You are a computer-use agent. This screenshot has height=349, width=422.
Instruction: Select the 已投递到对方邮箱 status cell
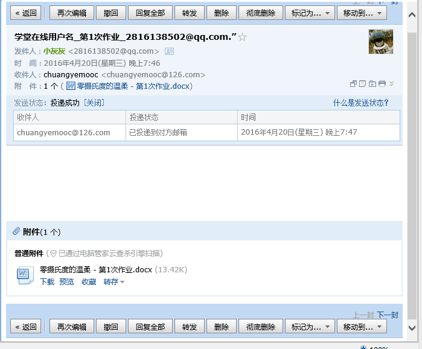coord(182,132)
